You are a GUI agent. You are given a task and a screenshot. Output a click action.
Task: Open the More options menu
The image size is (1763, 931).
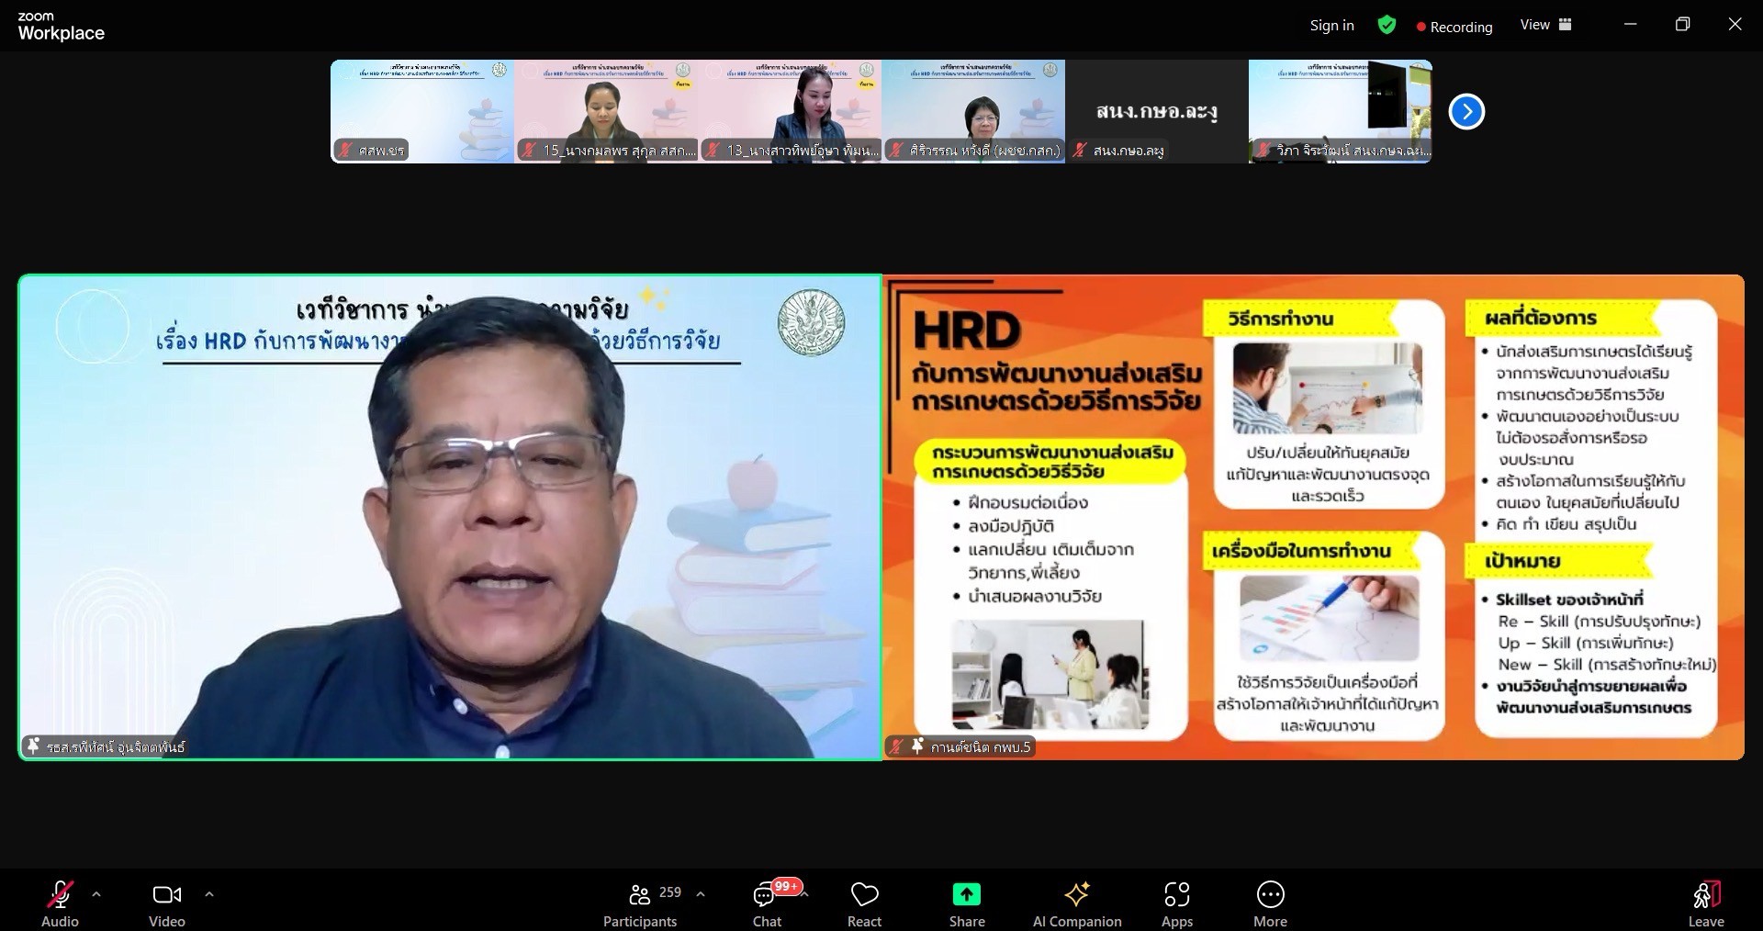[1270, 903]
